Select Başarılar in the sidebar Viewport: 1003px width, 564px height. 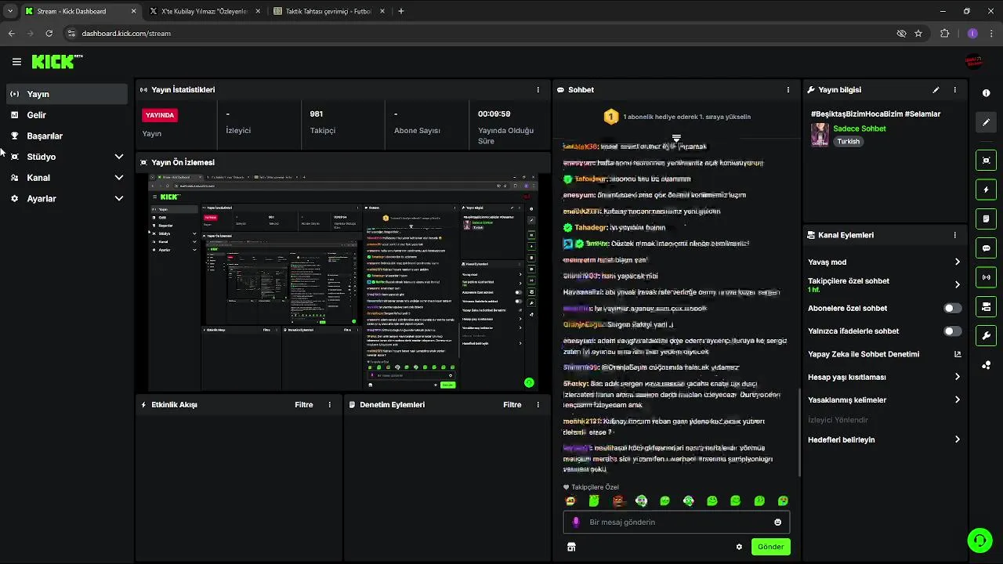click(x=67, y=136)
